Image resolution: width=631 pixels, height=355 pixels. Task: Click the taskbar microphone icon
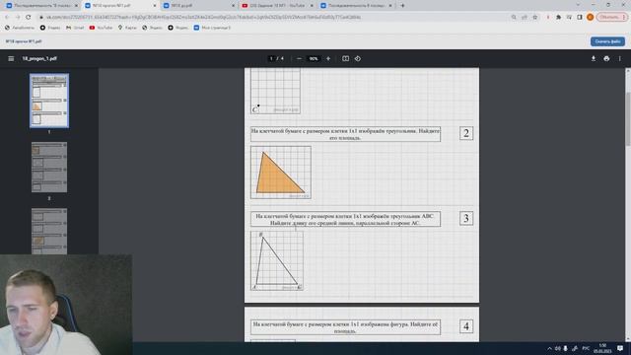[565, 348]
